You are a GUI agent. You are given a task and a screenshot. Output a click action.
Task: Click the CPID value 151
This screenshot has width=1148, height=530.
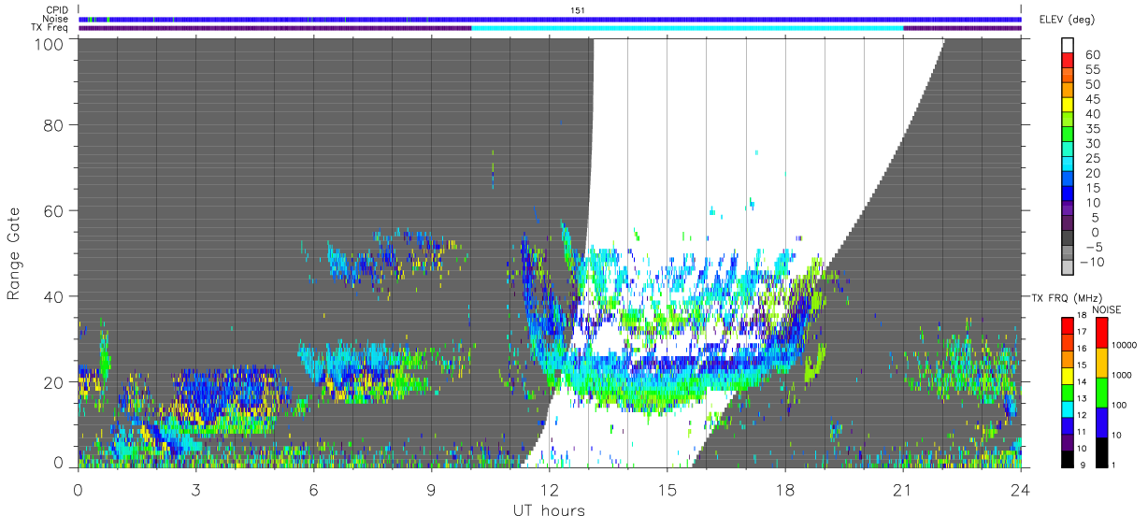[577, 10]
